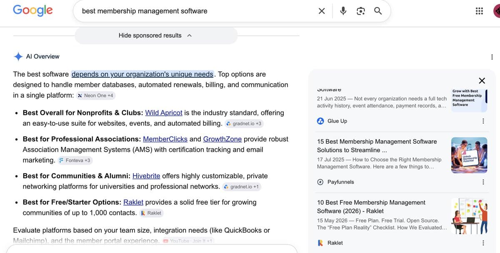Follow the MemberClicks link
Image resolution: width=500 pixels, height=253 pixels.
point(165,139)
